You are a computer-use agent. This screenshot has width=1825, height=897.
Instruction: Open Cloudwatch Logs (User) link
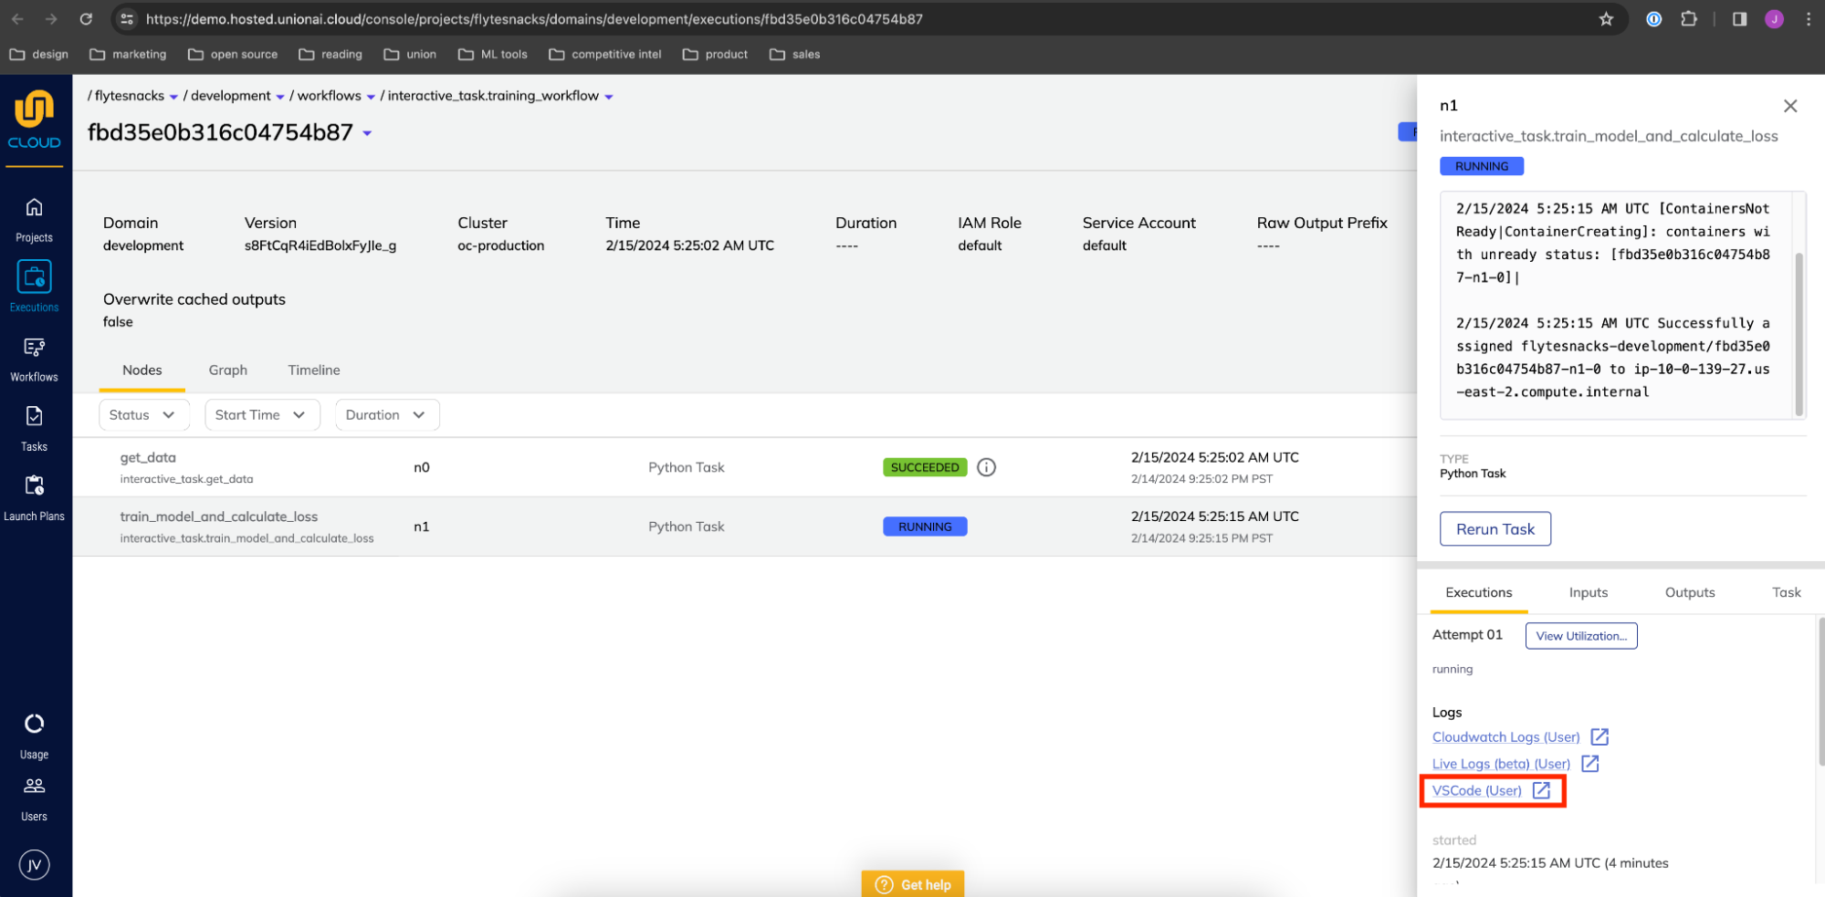tap(1505, 736)
